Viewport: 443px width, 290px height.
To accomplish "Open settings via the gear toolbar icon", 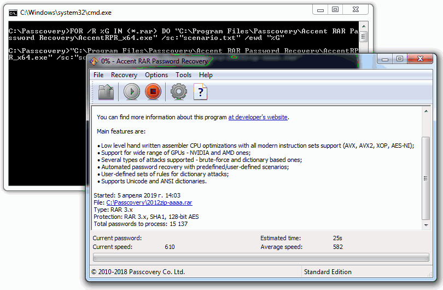I will click(178, 92).
